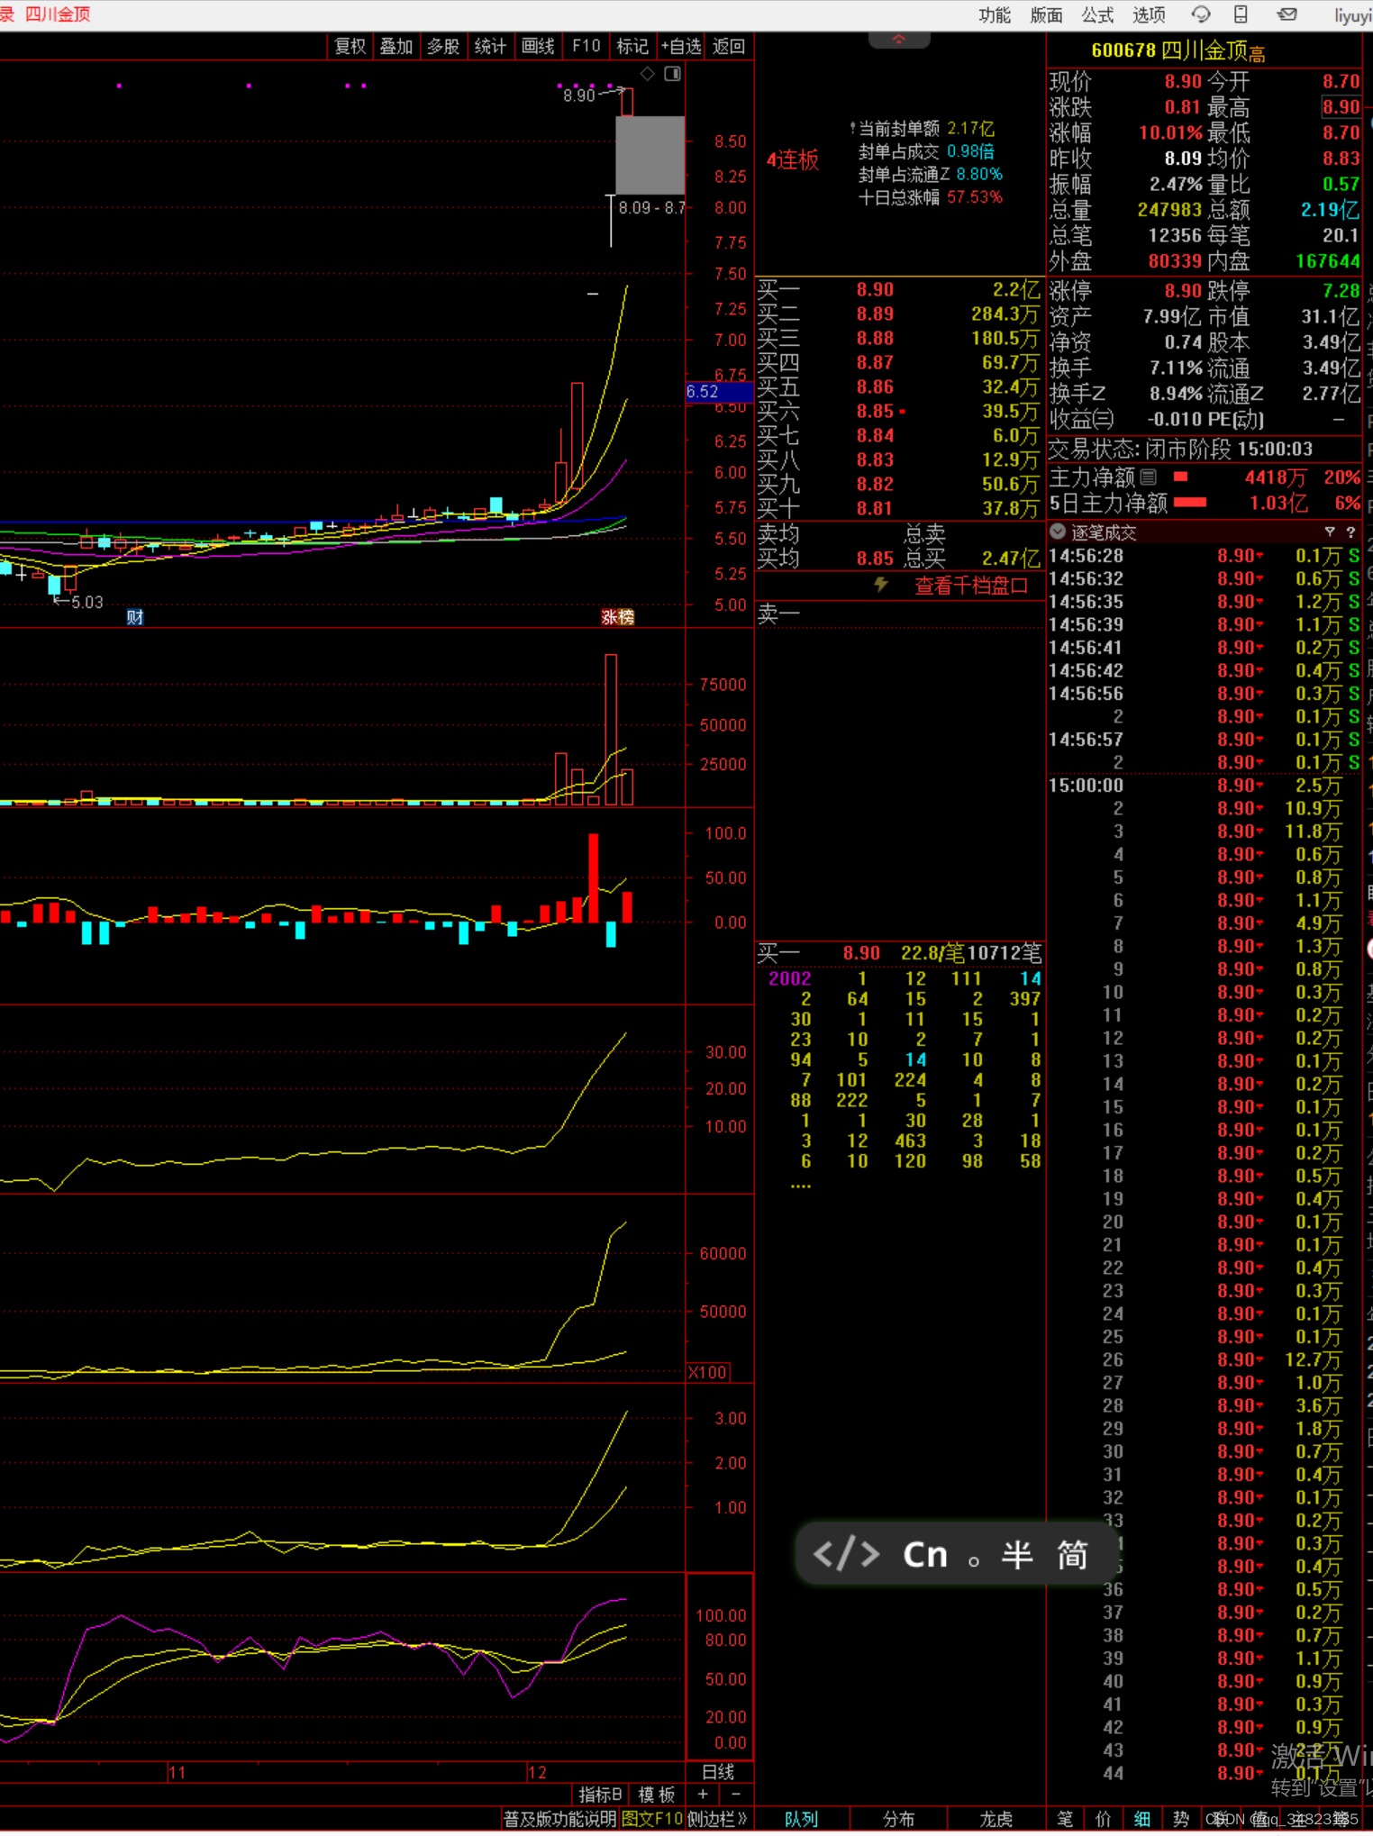The height and width of the screenshot is (1836, 1373).
Task: Open the 选项 menu
Action: pyautogui.click(x=1149, y=15)
